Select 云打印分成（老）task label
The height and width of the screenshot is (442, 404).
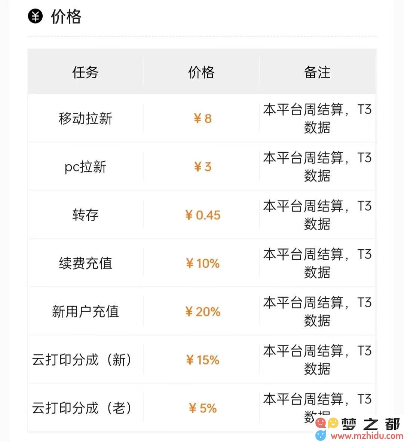pyautogui.click(x=82, y=408)
